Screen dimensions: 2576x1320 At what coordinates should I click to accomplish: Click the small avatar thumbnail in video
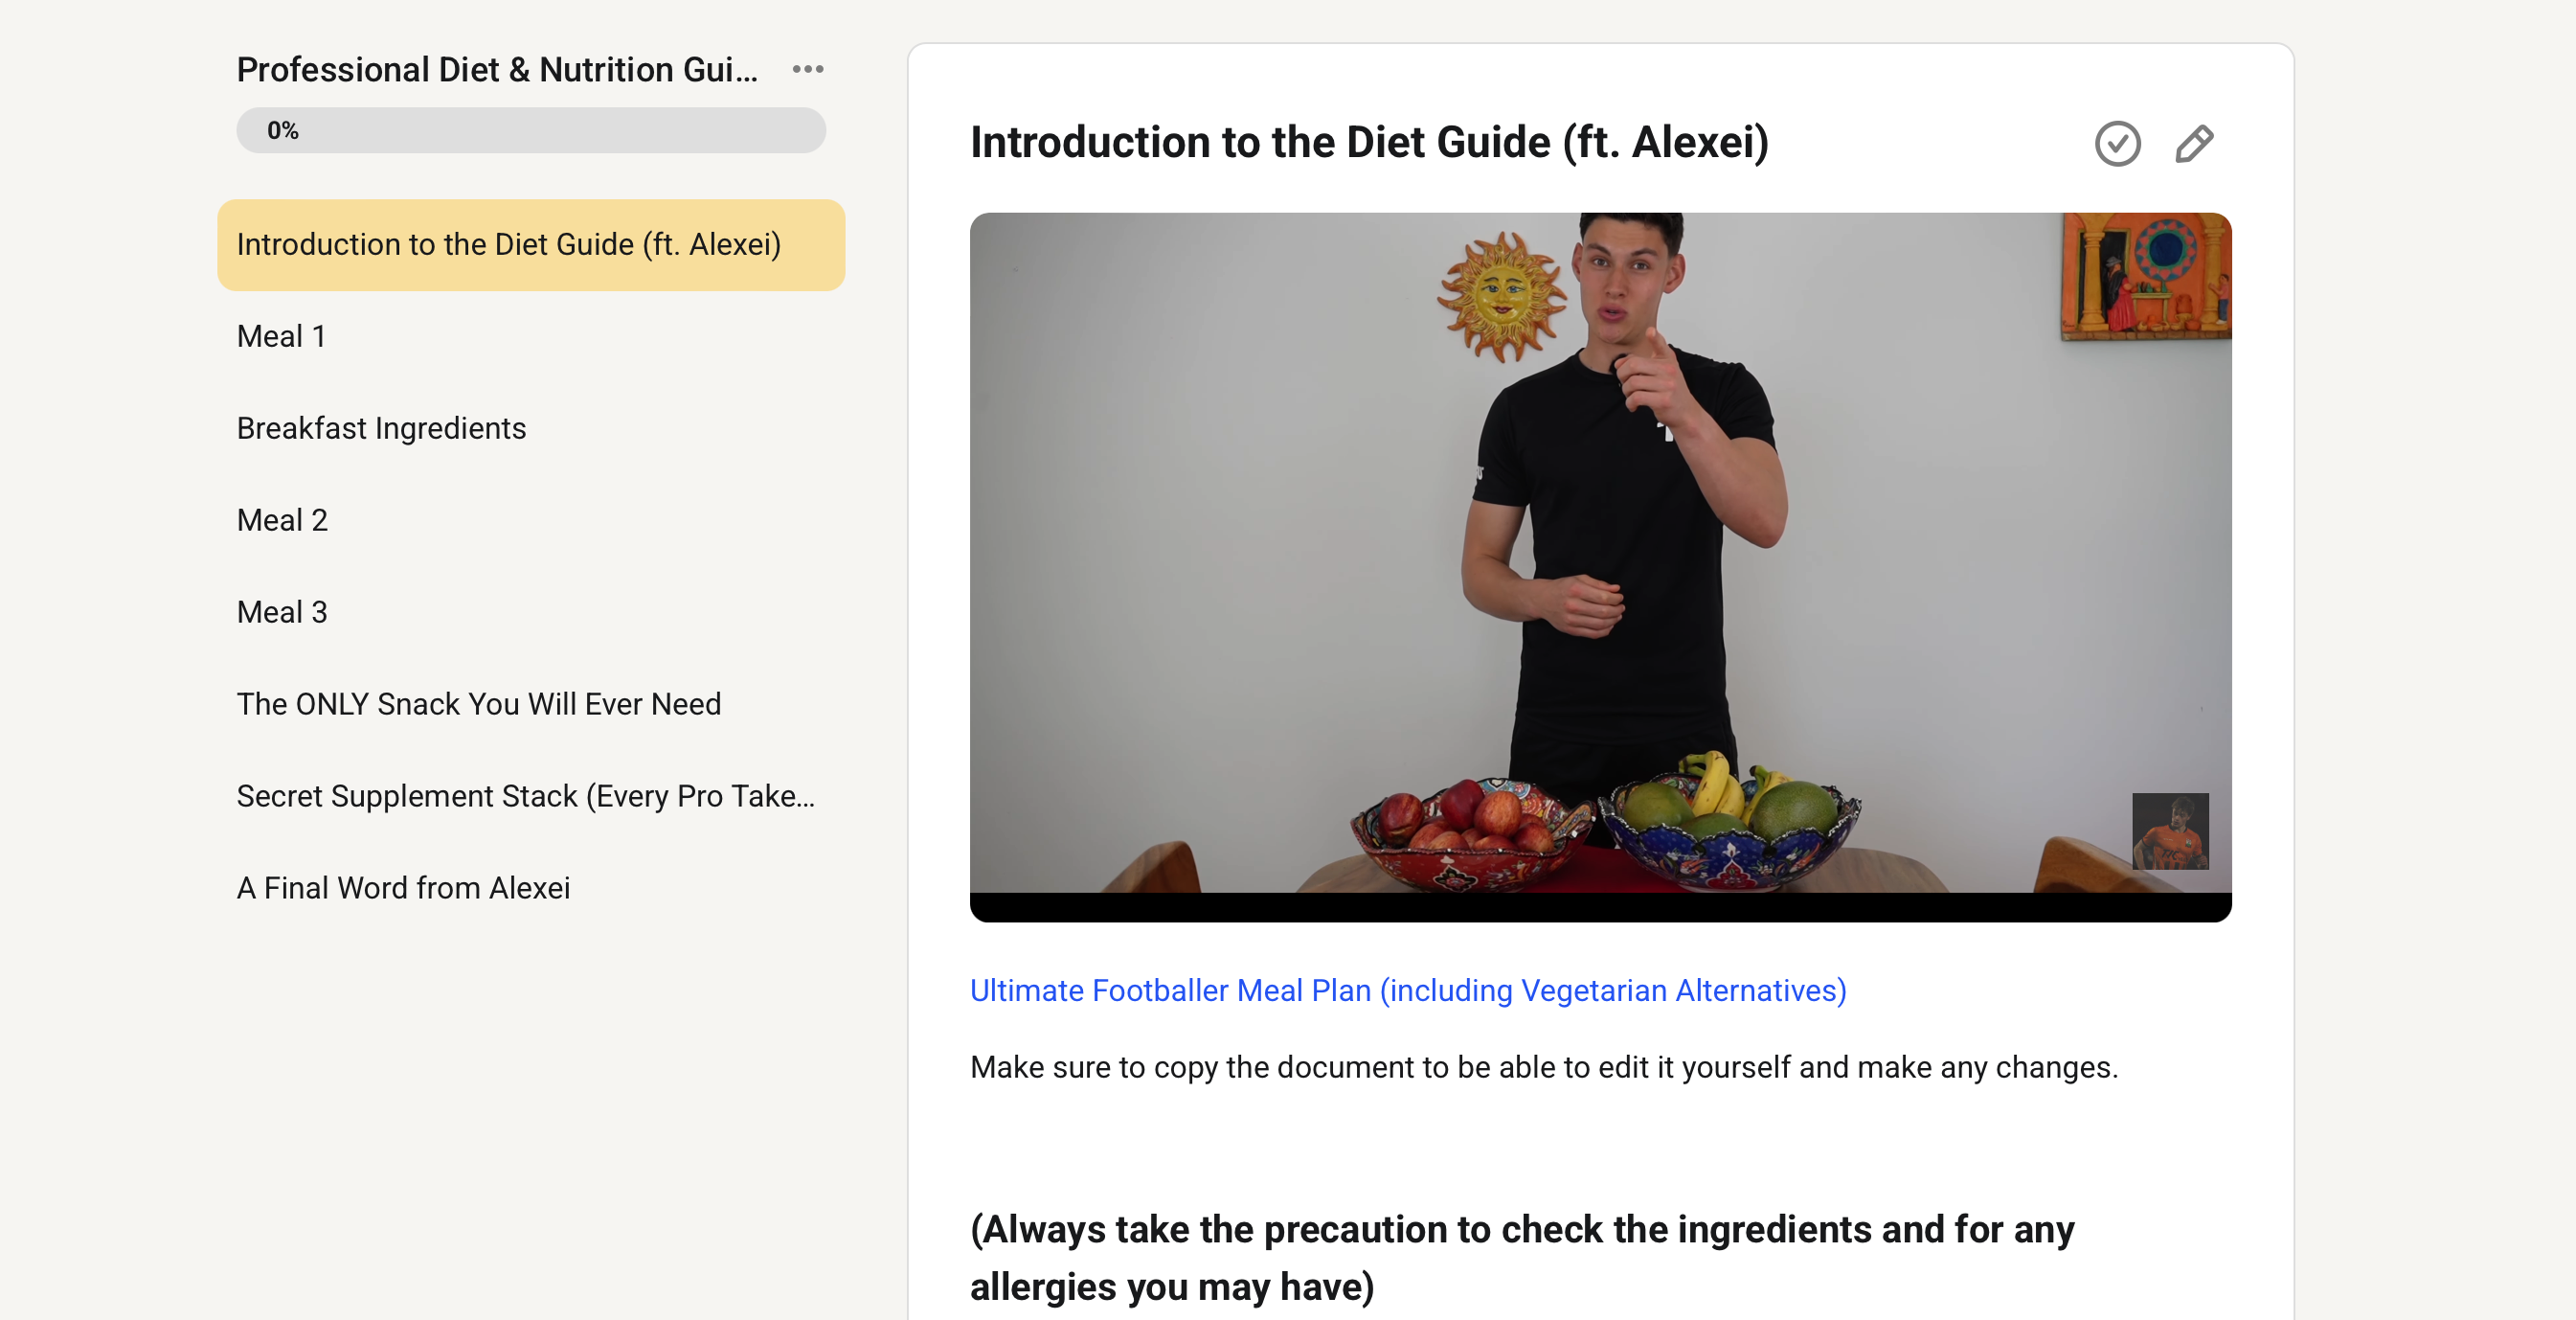tap(2170, 831)
